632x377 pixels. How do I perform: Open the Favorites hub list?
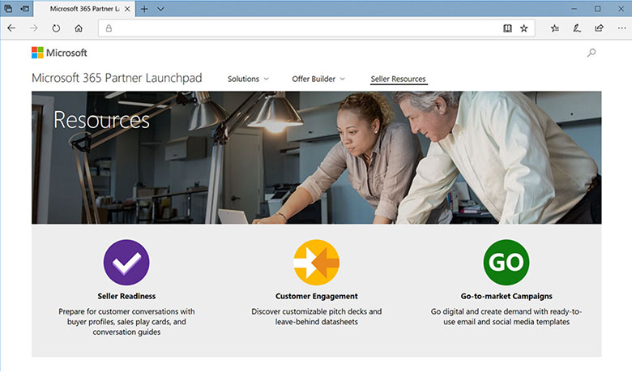click(555, 28)
